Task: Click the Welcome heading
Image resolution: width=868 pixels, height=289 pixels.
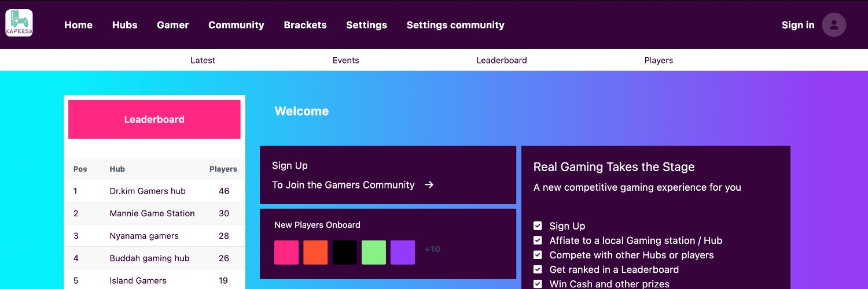Action: point(301,111)
